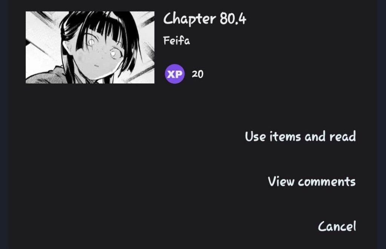The width and height of the screenshot is (386, 249).
Task: Click the XP letters inside the purple circle
Action: tap(175, 74)
